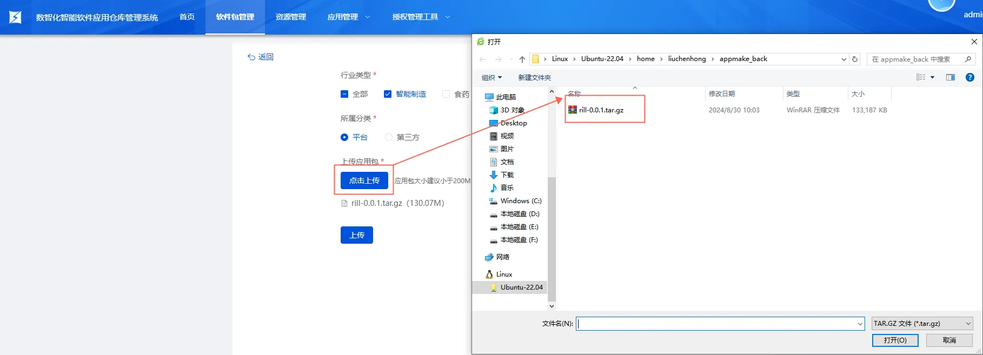Select the rill-0.0.1.tar.gz file
Viewport: 983px width, 355px height.
595,110
